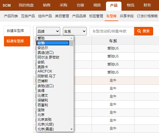Click the 车型/发动机/排量/年款 search field
Image resolution: width=159 pixels, height=133 pixels.
[112, 31]
